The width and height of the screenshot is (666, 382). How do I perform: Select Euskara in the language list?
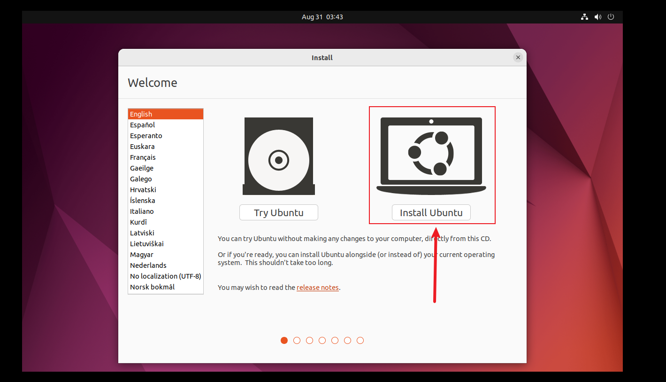(166, 147)
